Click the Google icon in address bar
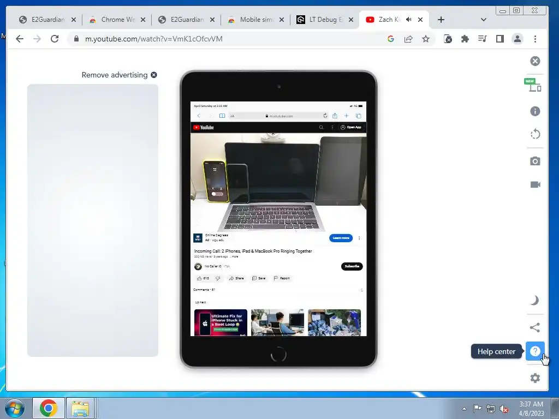Screen dimensions: 559x419 [391, 39]
